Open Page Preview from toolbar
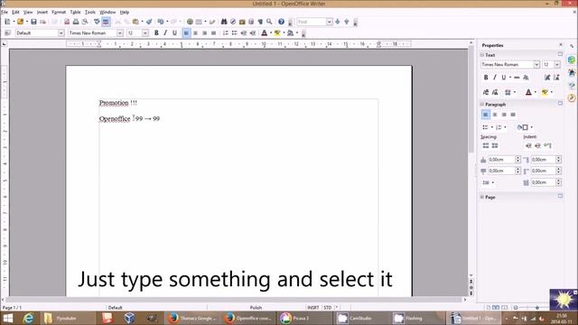This screenshot has height=325, width=578. pos(85,22)
